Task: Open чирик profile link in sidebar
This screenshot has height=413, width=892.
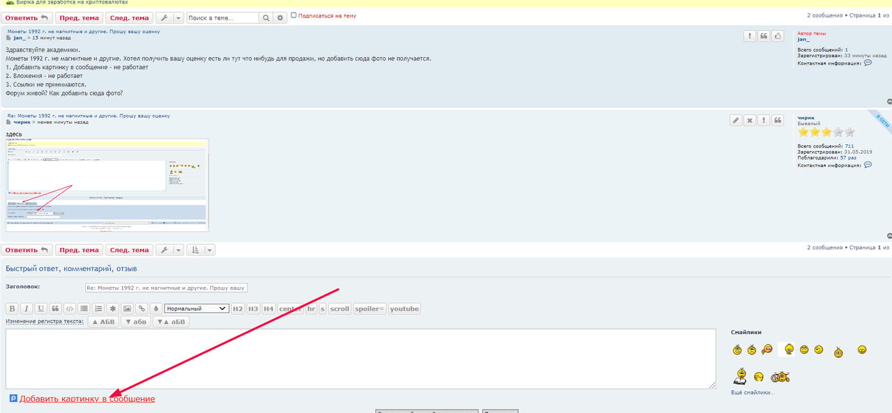Action: coord(806,118)
